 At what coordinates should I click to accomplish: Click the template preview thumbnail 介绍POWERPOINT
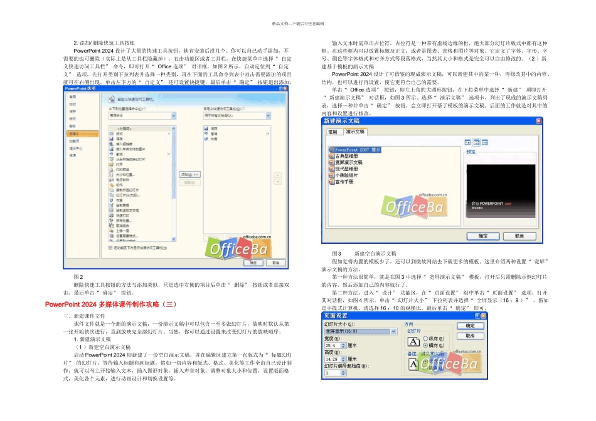[x=501, y=191]
